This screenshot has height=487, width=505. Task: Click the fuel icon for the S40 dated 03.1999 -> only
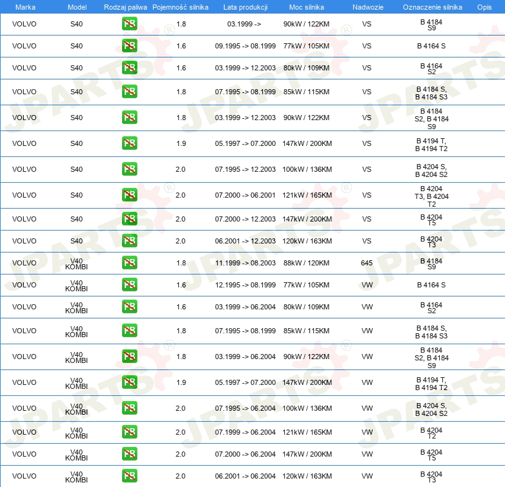pyautogui.click(x=129, y=23)
